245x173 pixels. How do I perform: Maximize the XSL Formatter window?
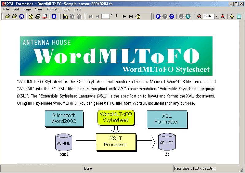[x=236, y=4]
